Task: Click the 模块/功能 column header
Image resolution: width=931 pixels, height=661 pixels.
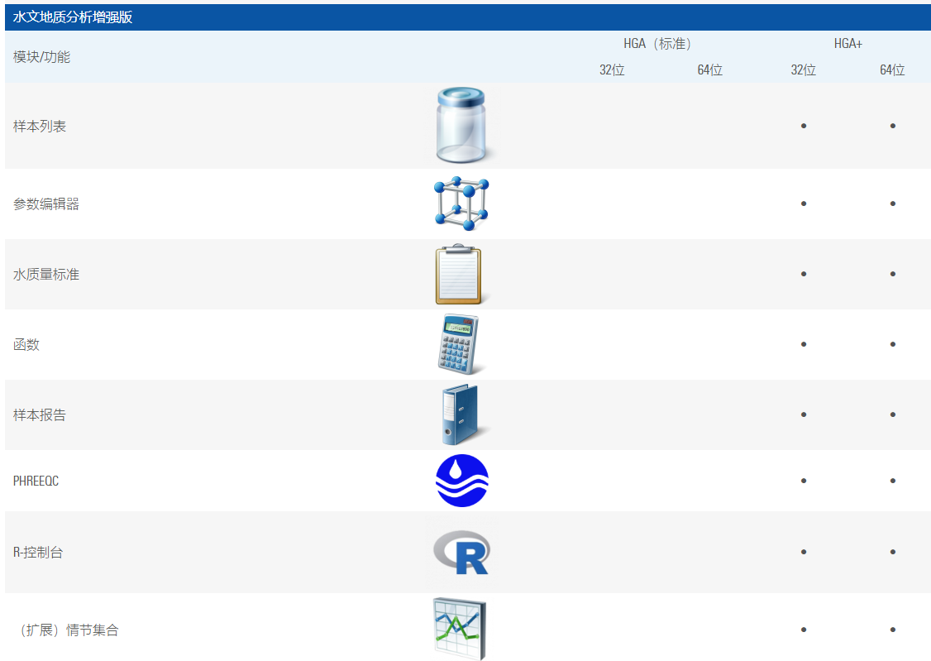Action: 41,57
